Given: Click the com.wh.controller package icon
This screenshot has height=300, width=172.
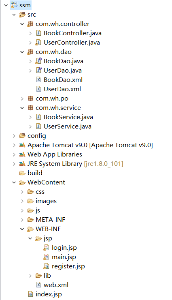Looking at the screenshot, I should [30, 24].
